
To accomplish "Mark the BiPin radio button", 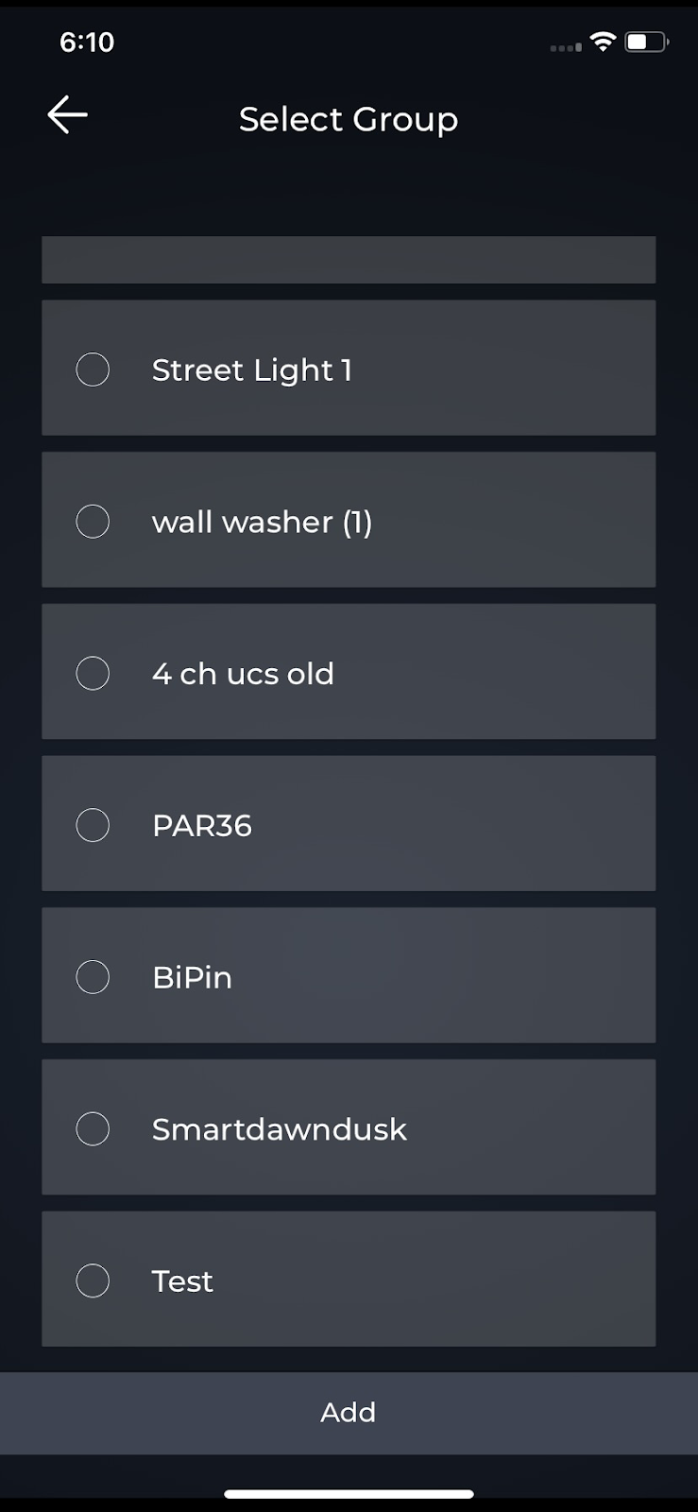I will point(93,977).
